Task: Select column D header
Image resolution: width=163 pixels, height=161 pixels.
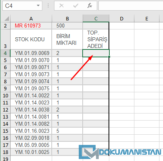Action: [x=122, y=18]
